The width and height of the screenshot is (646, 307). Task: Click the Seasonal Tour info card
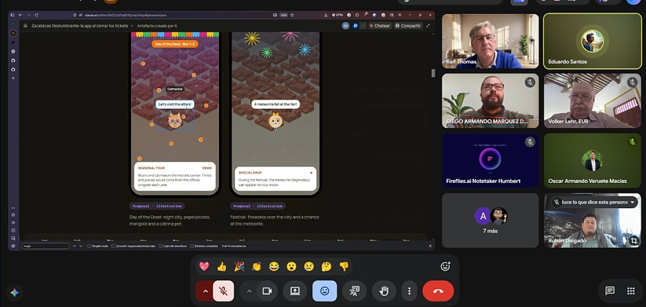pos(175,177)
